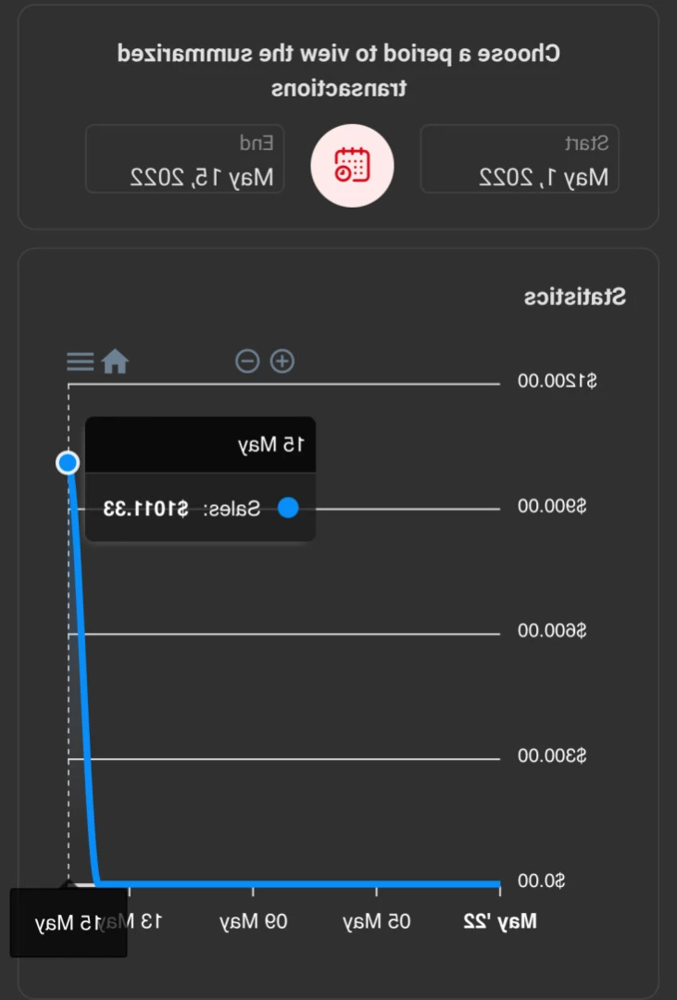Click the $900.00 y-axis label

[552, 506]
